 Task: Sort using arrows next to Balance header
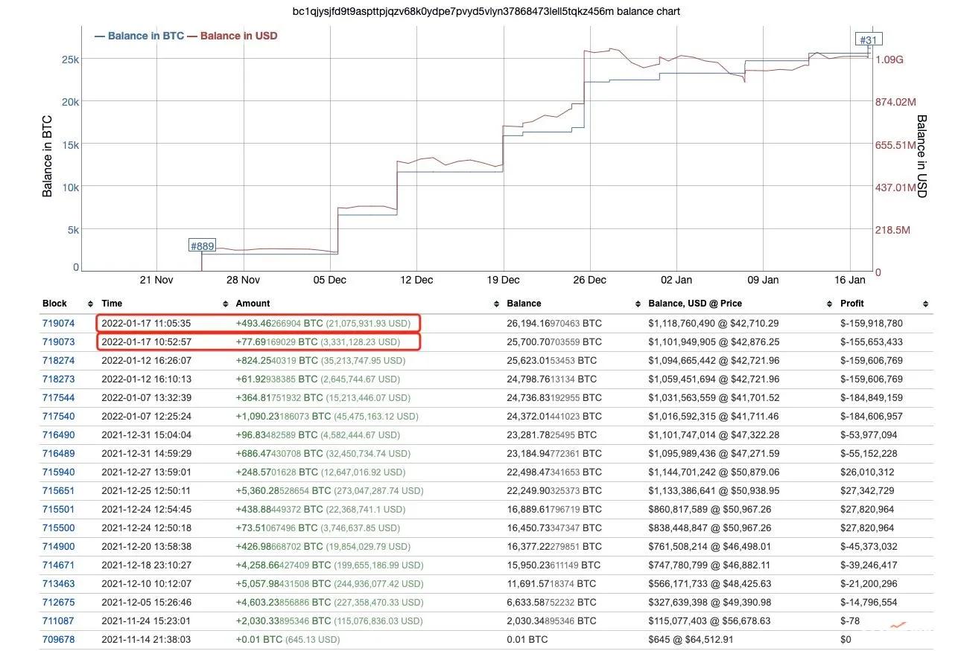pyautogui.click(x=638, y=304)
